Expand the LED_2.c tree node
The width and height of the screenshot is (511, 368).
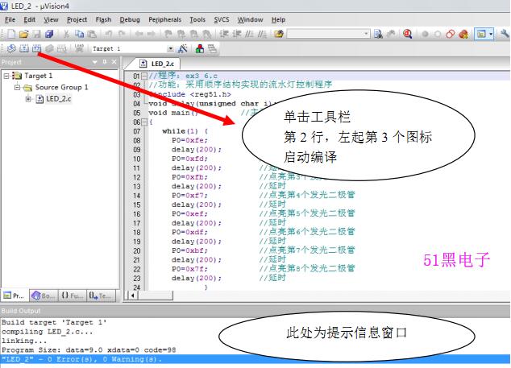(x=28, y=99)
